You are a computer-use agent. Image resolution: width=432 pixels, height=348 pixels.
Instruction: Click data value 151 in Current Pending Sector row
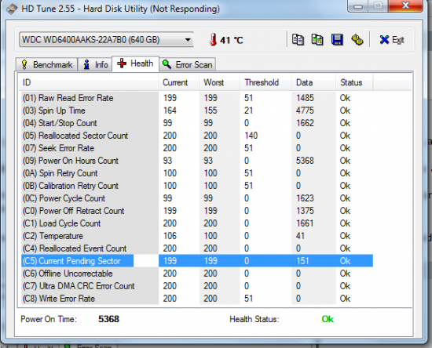(302, 261)
